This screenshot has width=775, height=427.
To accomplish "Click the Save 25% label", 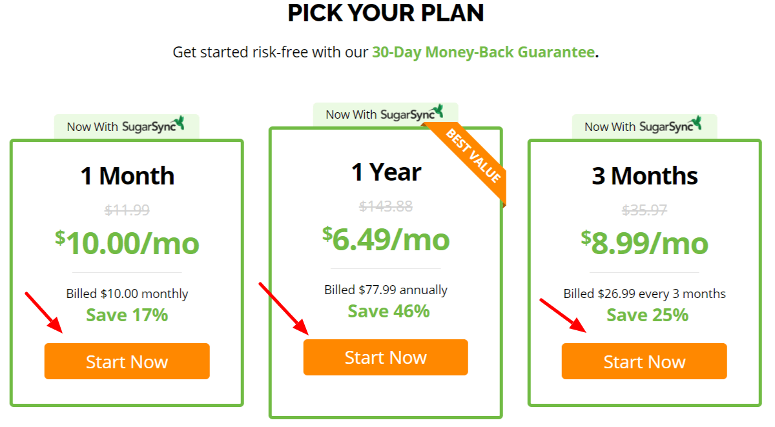I will 647,315.
